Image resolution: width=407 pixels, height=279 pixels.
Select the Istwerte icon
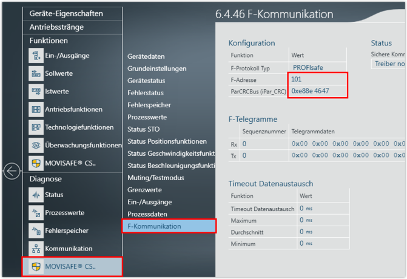[35, 92]
